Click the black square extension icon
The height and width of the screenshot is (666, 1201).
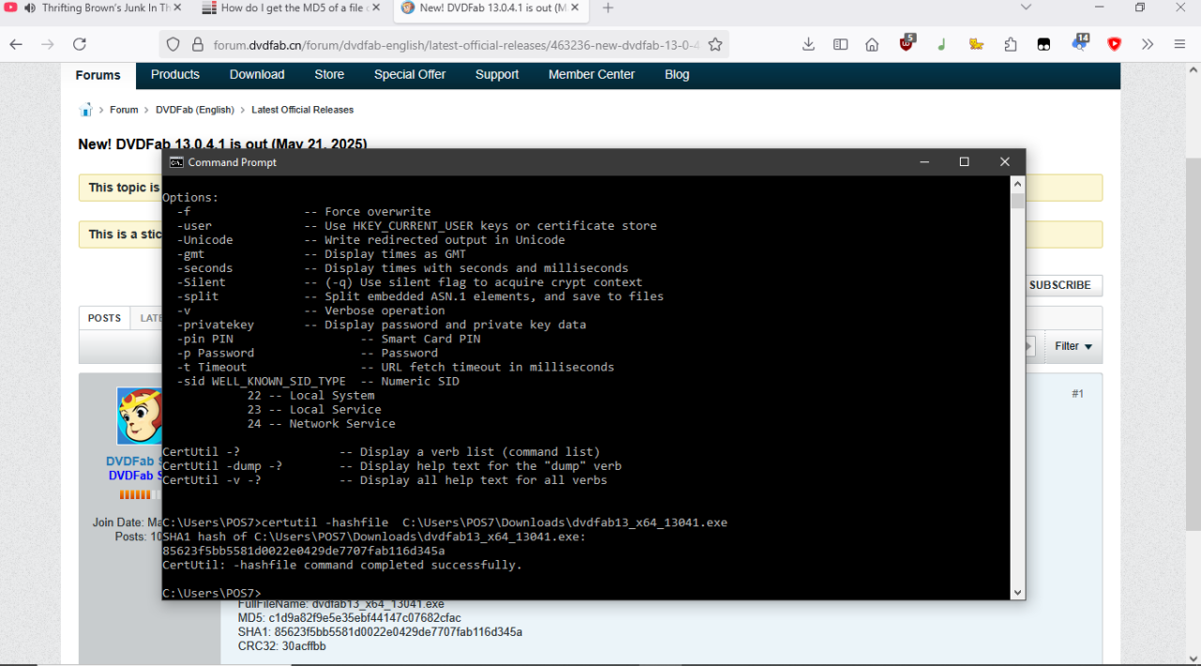coord(1043,44)
